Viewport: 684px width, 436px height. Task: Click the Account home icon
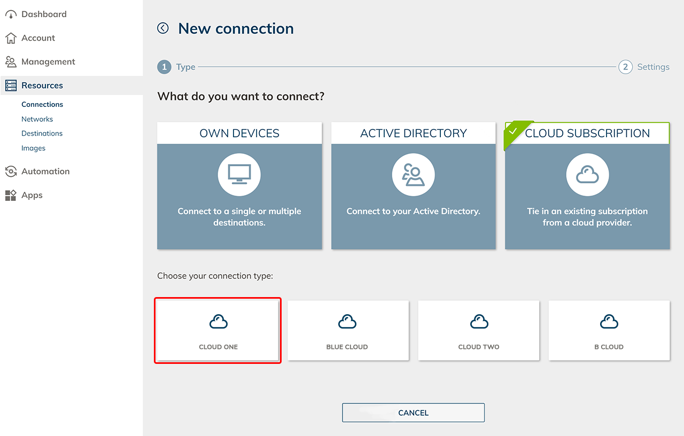(x=11, y=38)
